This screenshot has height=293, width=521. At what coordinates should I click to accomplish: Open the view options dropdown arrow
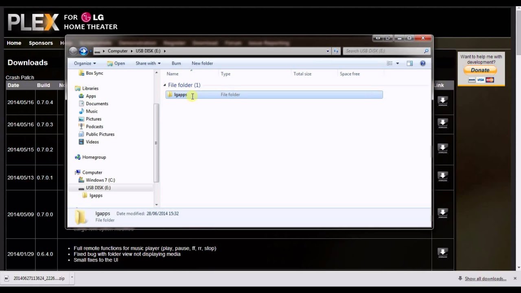pos(398,63)
